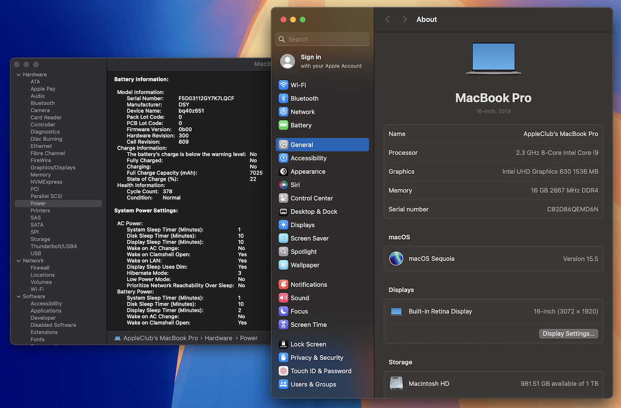Open the Network globe icon

[x=283, y=111]
